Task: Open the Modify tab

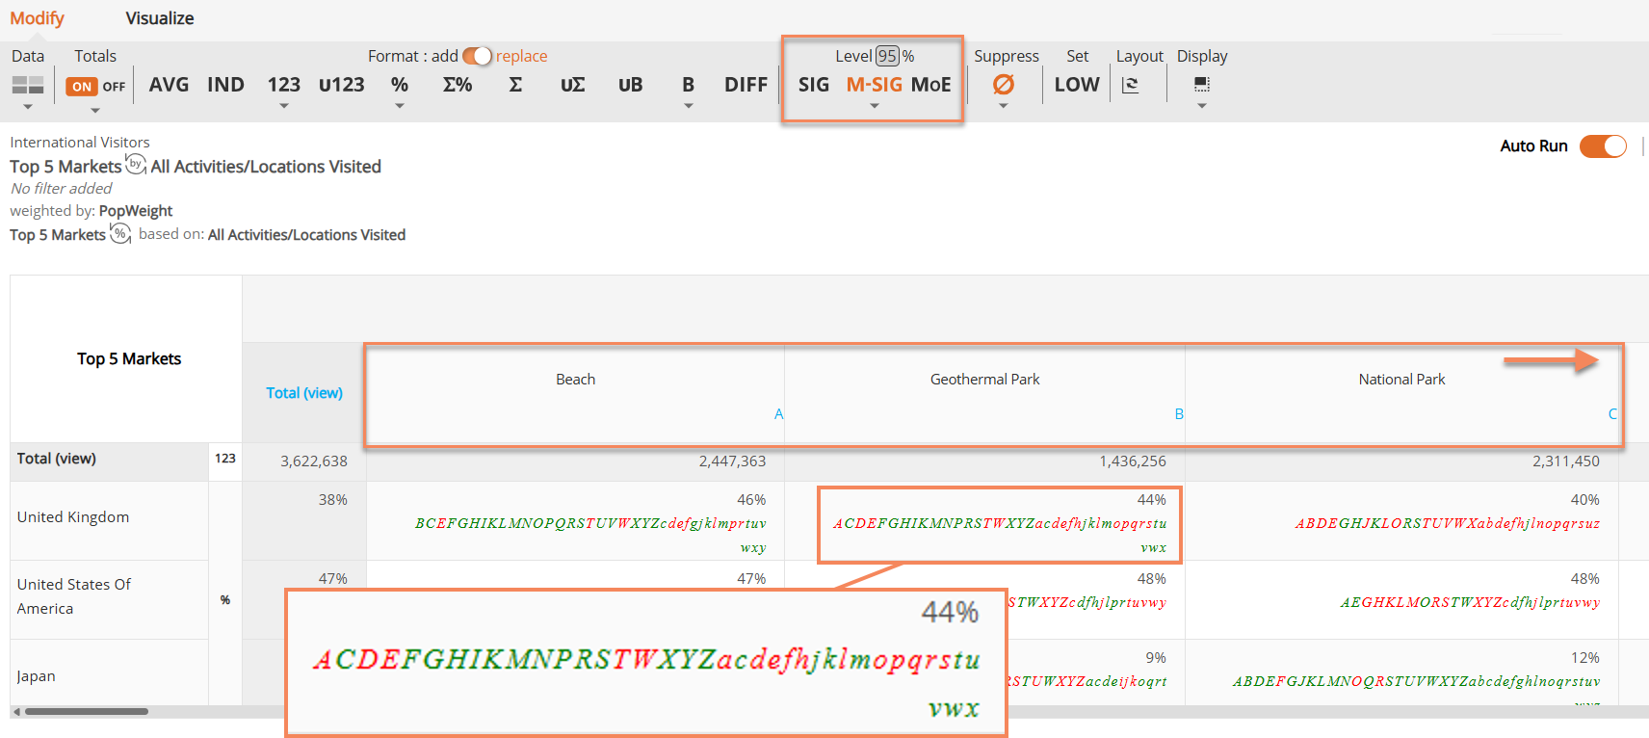Action: (x=37, y=18)
